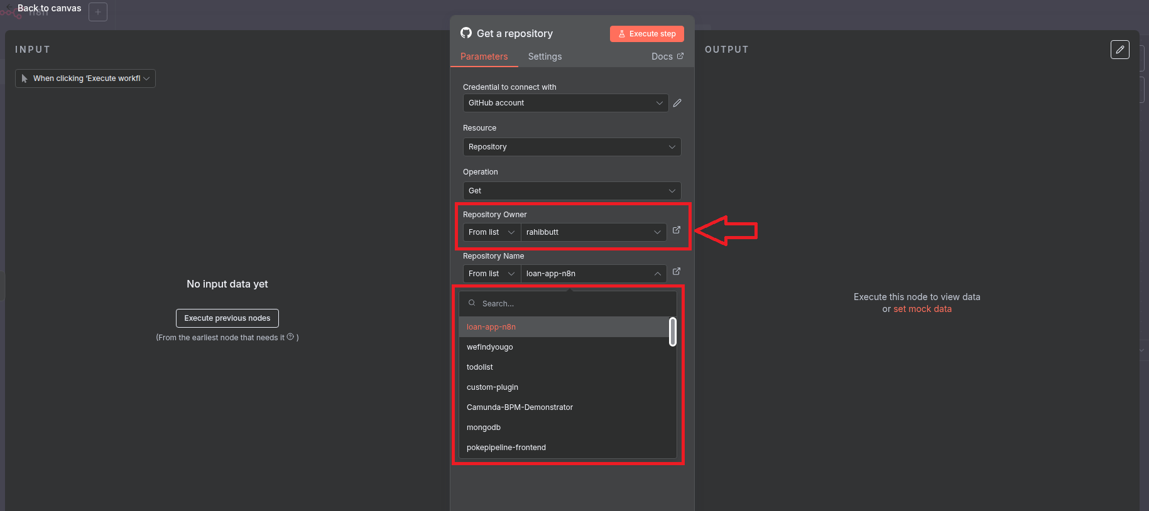1149x511 pixels.
Task: Select the Parameters tab
Action: pyautogui.click(x=484, y=56)
